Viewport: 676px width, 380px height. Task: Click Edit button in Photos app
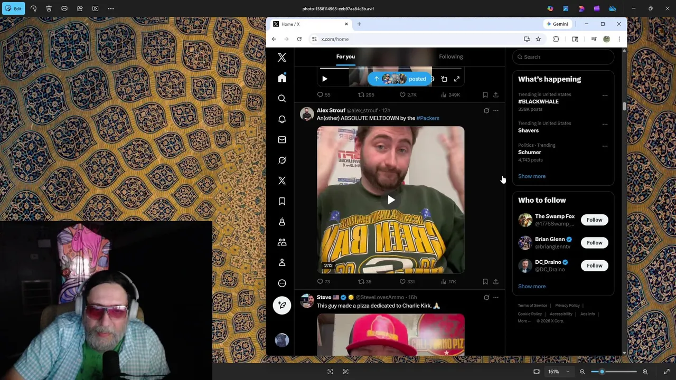(x=13, y=8)
